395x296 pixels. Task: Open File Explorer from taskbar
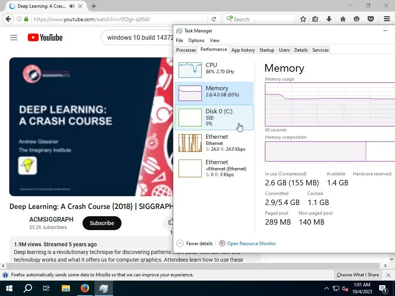coord(66,288)
